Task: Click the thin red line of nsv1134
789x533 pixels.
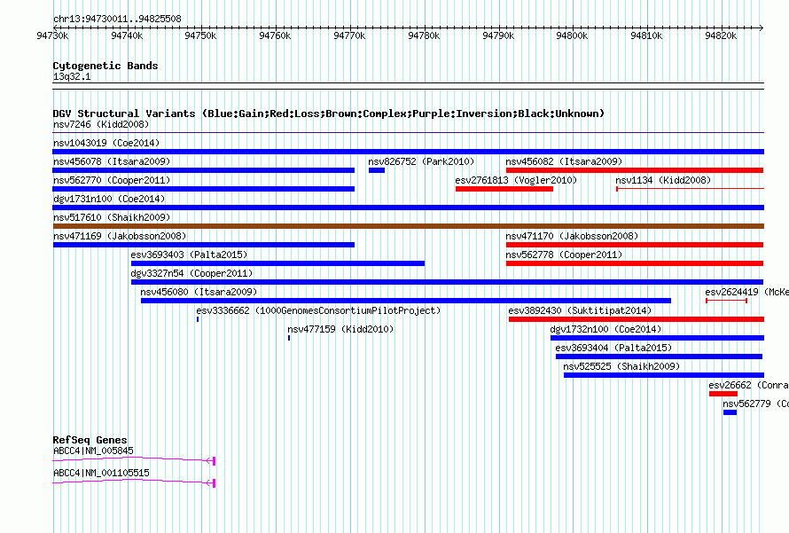Action: click(691, 189)
